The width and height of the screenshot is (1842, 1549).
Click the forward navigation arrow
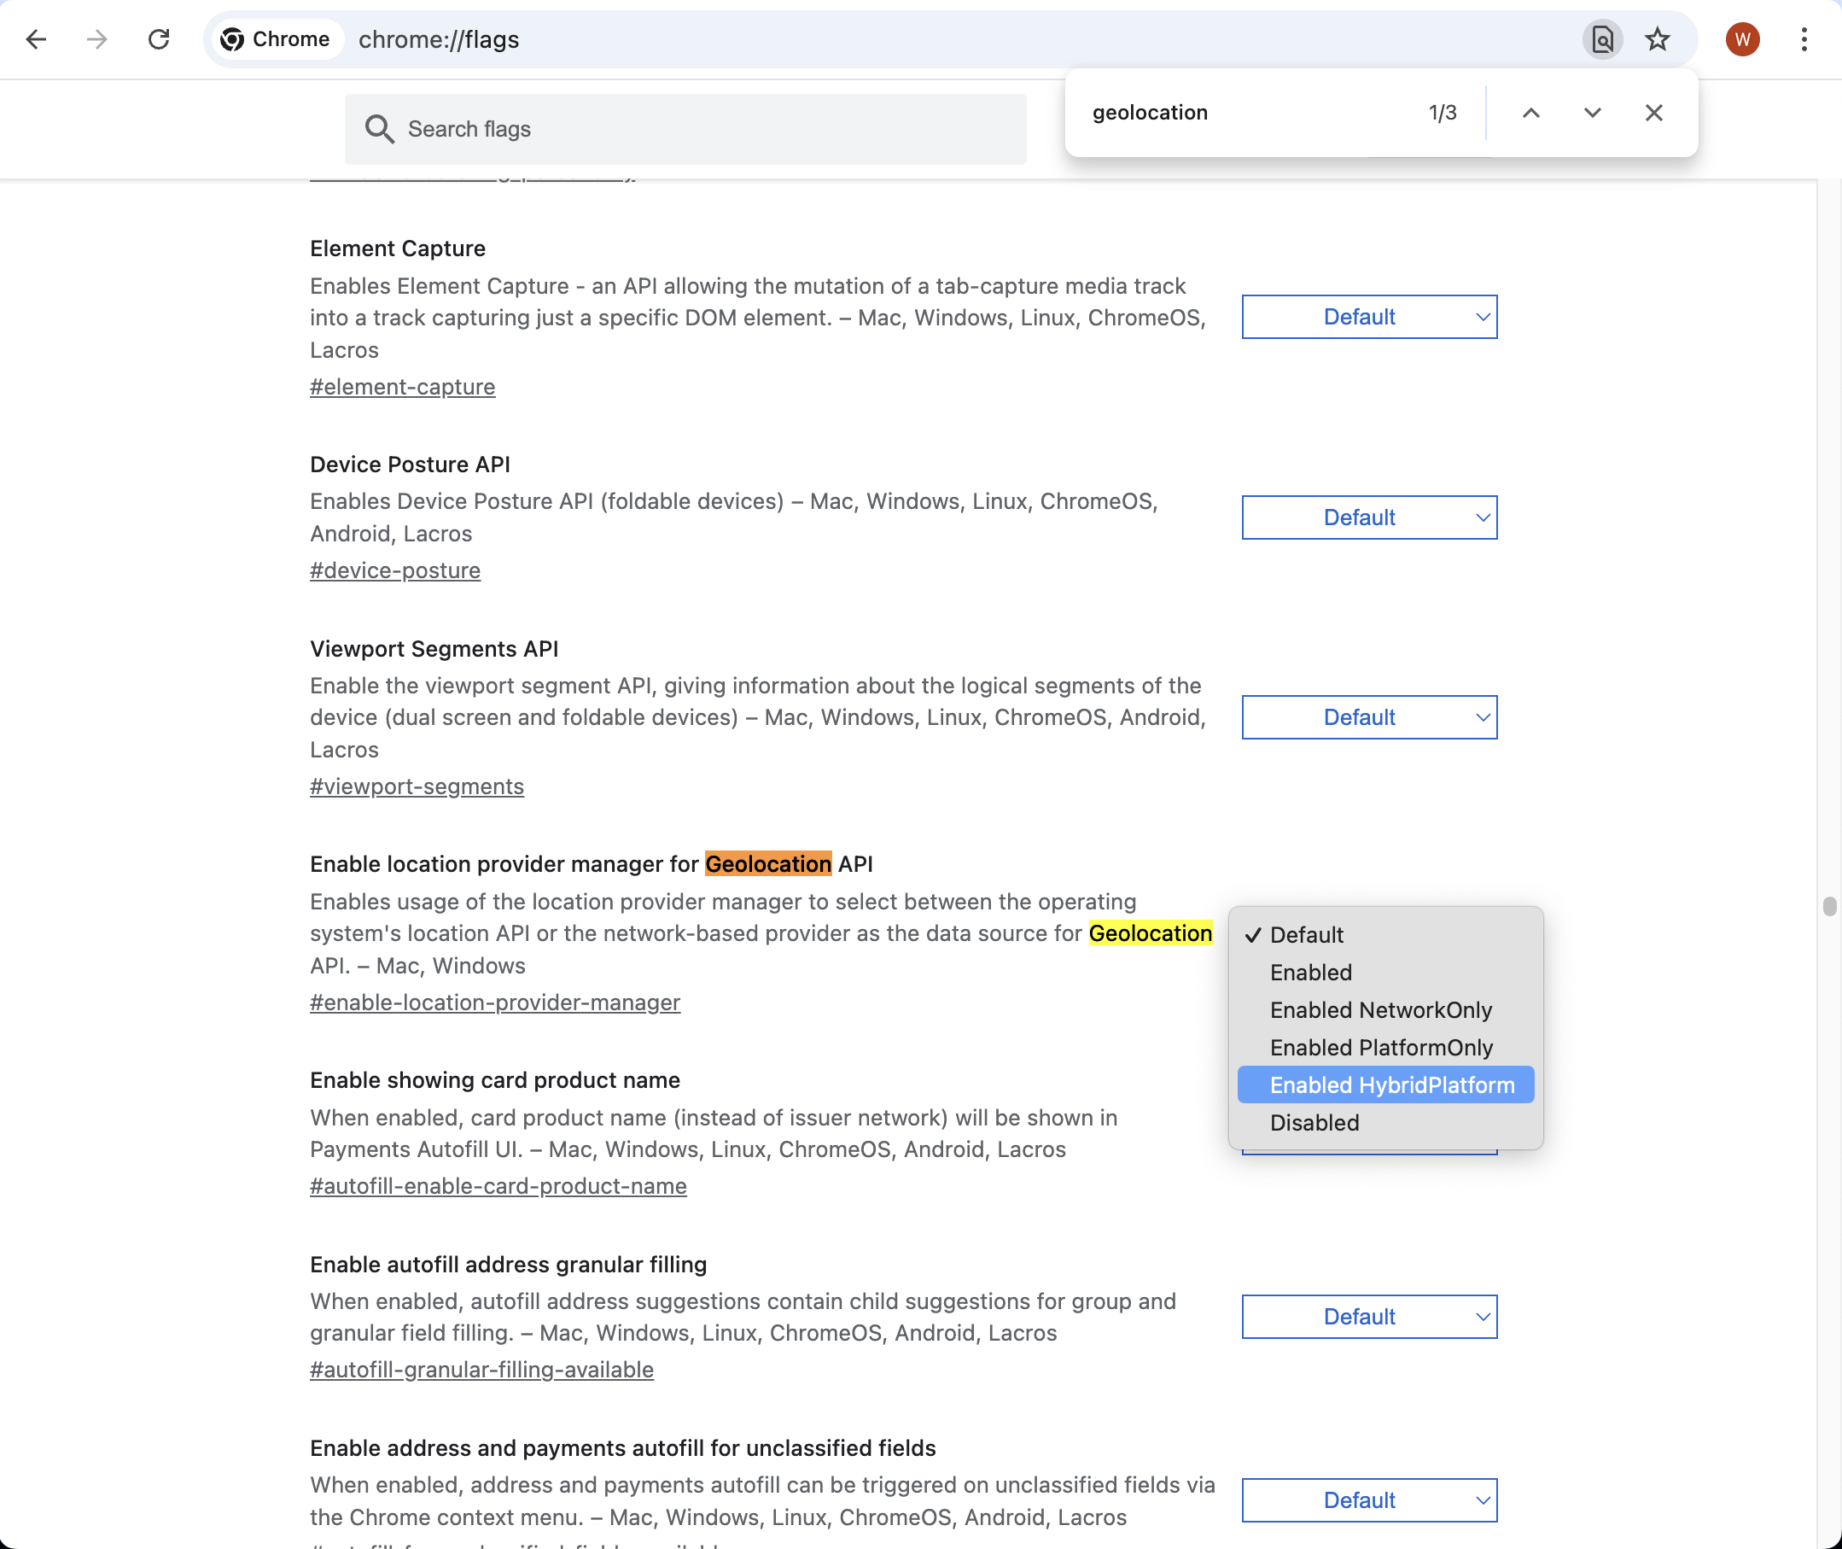tap(96, 39)
